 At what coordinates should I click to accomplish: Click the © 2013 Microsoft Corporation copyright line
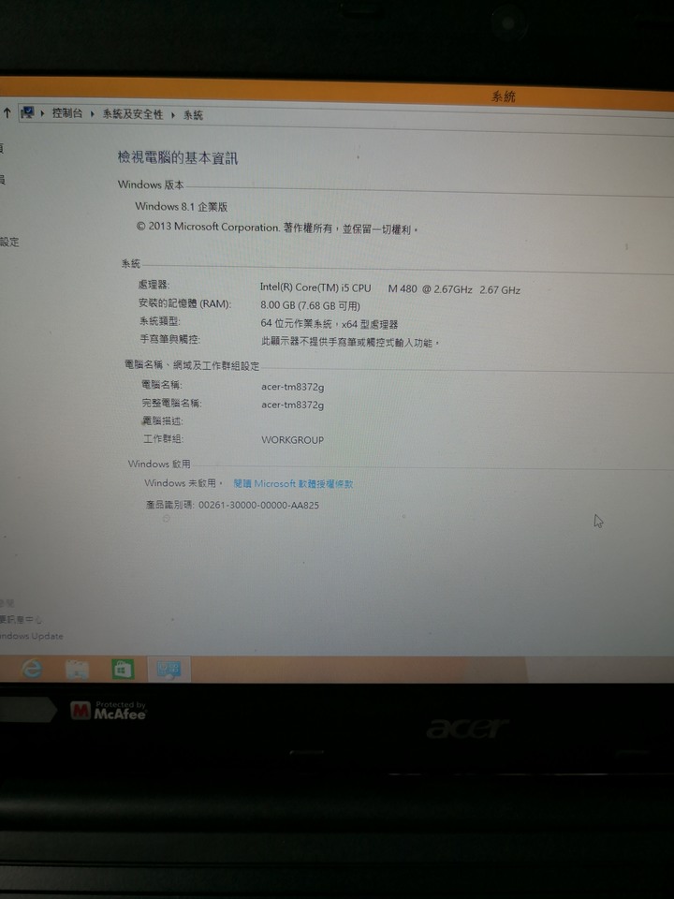[277, 228]
